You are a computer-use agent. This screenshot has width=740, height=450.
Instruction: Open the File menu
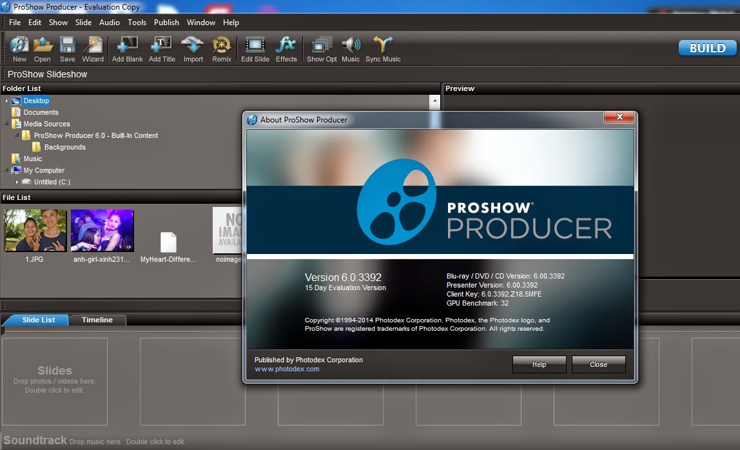tap(15, 22)
